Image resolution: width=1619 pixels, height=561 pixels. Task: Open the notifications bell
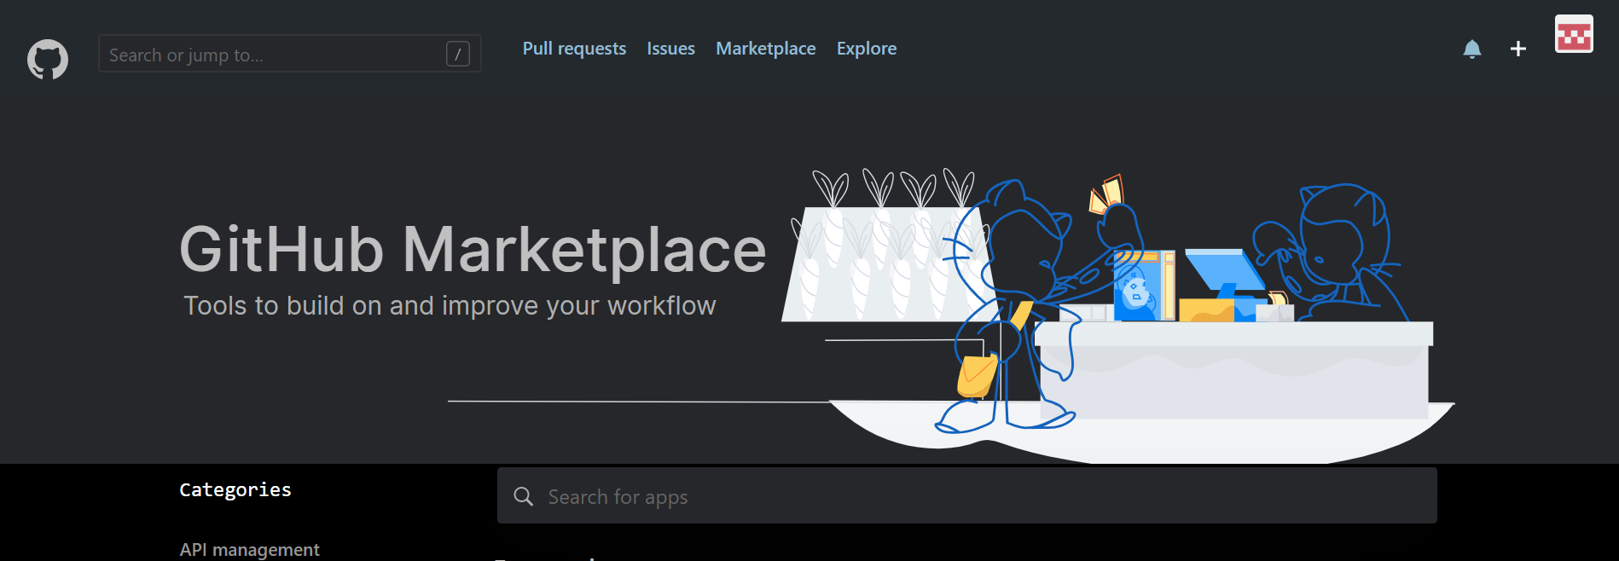click(x=1471, y=49)
